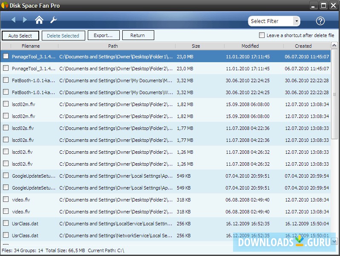Check the first GoogleUpdateSetu... checkbox

6,175
